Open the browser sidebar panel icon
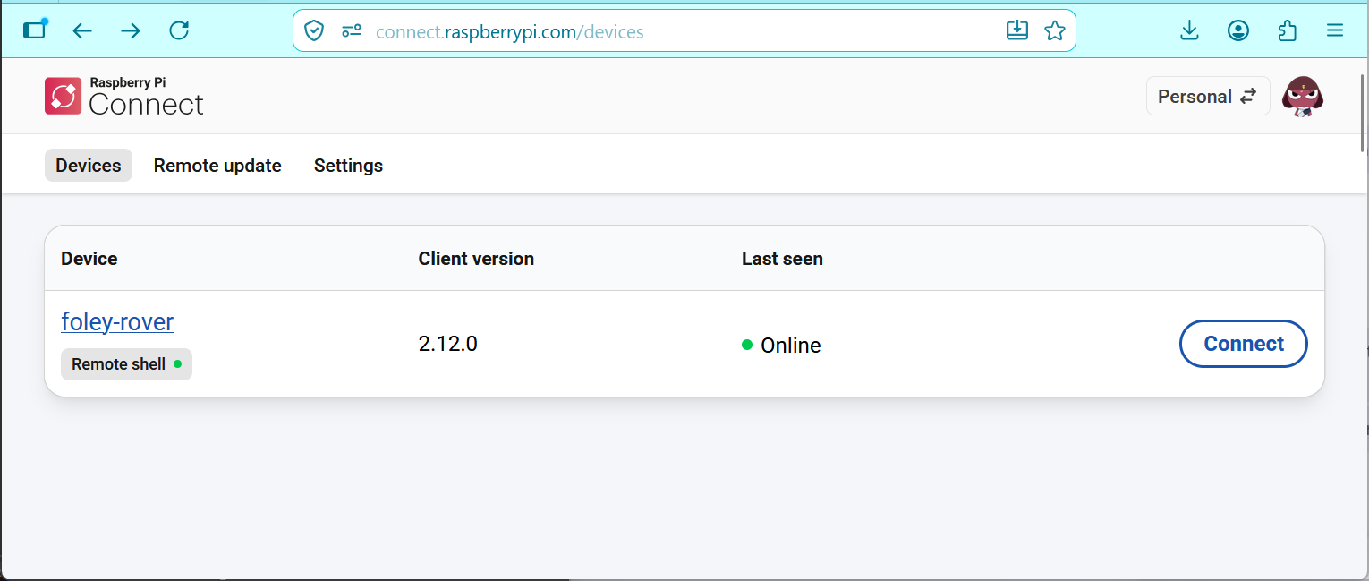Screen dimensions: 1369x581 (x=35, y=30)
